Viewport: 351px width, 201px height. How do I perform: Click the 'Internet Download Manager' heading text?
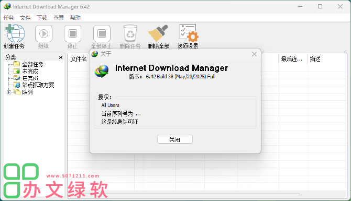click(171, 68)
